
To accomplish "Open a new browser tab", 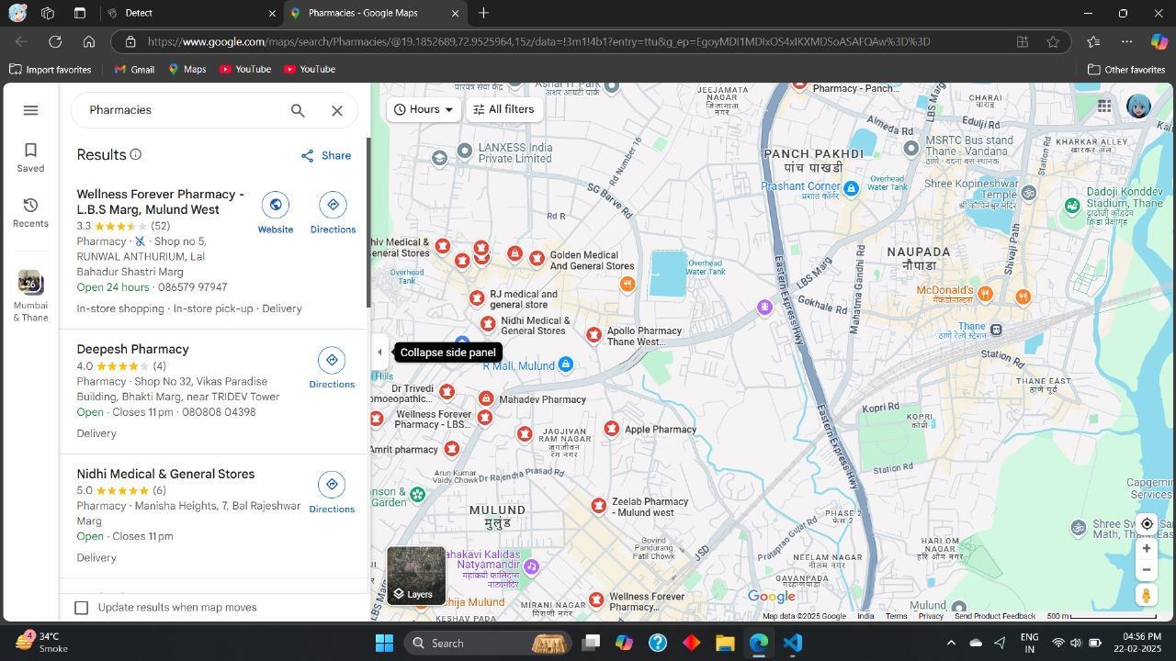I will (x=483, y=14).
